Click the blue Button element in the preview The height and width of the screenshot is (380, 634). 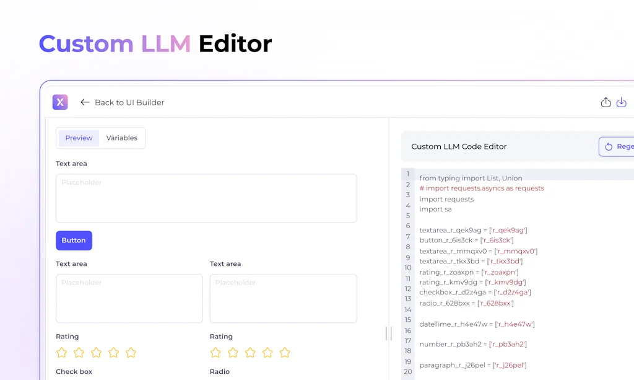[74, 240]
